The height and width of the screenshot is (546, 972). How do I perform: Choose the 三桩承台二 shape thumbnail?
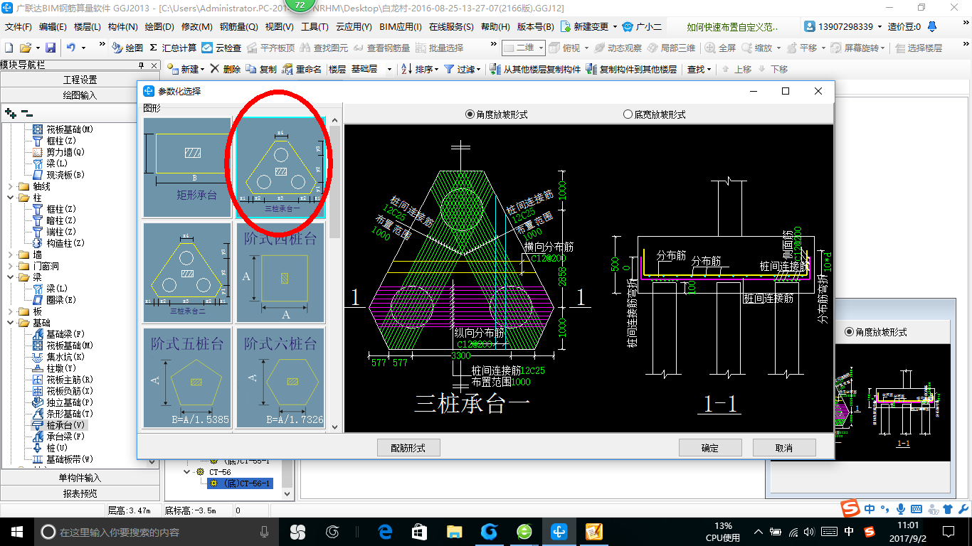(x=187, y=272)
